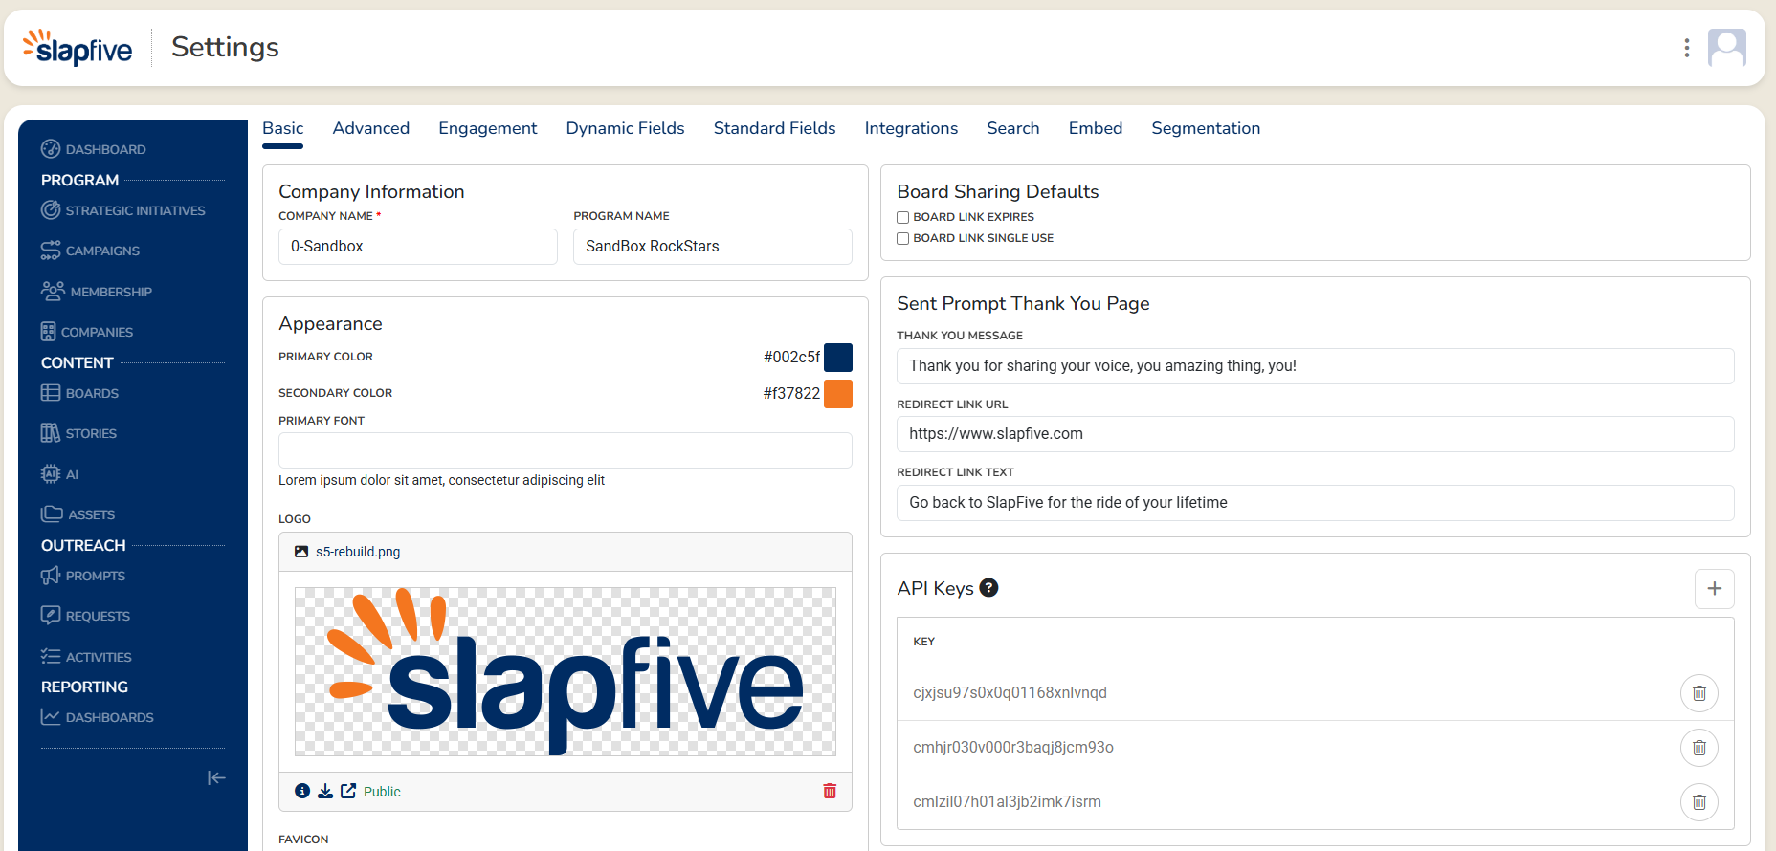Click the Public label under logo
This screenshot has width=1776, height=851.
(382, 792)
